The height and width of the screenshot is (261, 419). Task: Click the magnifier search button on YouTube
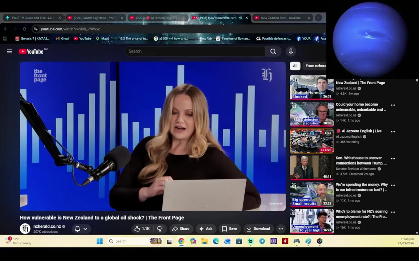[273, 51]
